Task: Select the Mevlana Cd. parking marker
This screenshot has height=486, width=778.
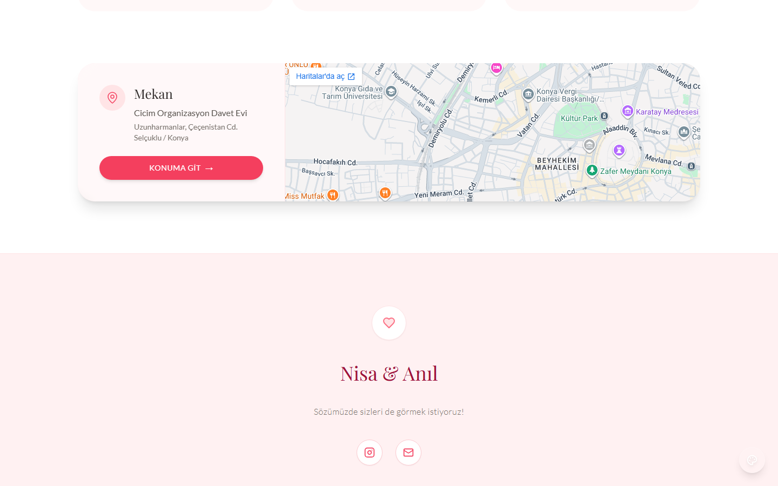Action: 692,166
